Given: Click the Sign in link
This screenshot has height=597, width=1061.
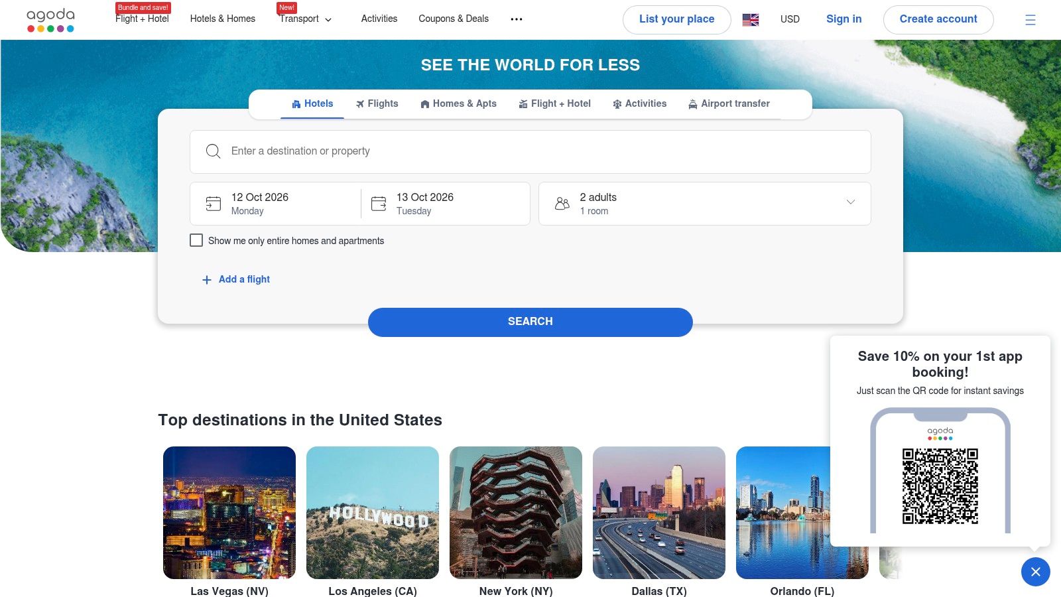Looking at the screenshot, I should [x=843, y=19].
